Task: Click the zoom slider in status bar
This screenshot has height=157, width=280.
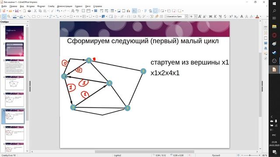Action: 251,155
